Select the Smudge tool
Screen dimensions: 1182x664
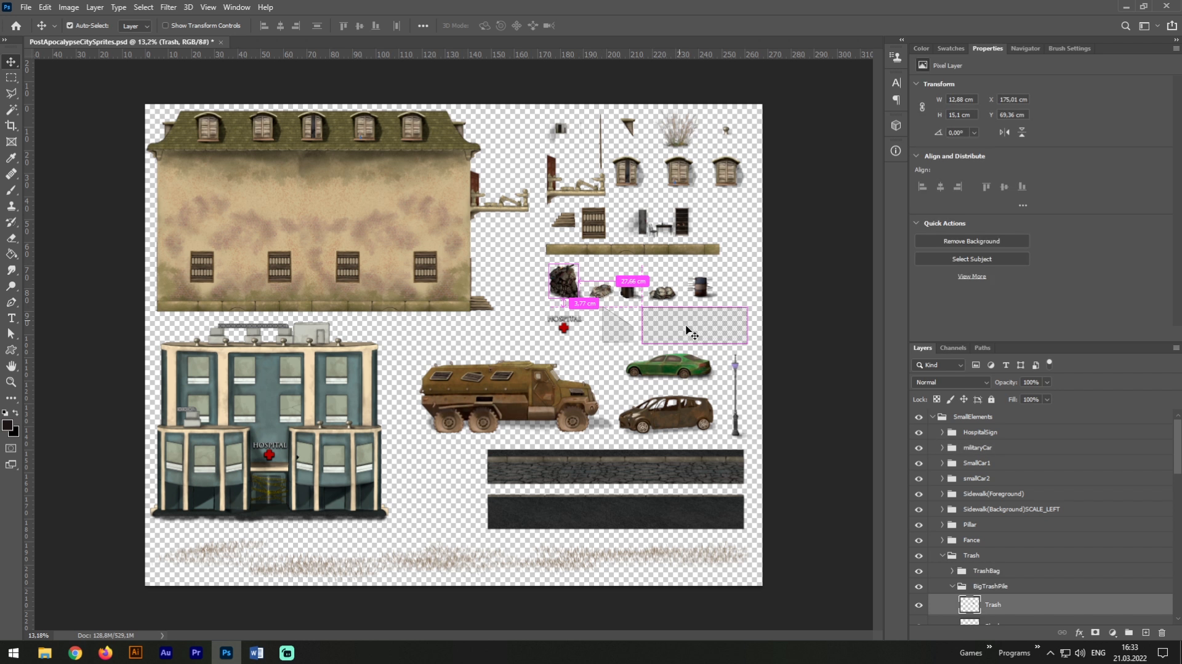[11, 270]
